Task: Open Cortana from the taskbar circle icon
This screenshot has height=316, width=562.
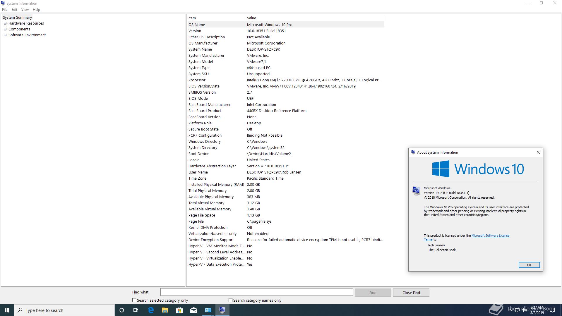Action: (122, 310)
